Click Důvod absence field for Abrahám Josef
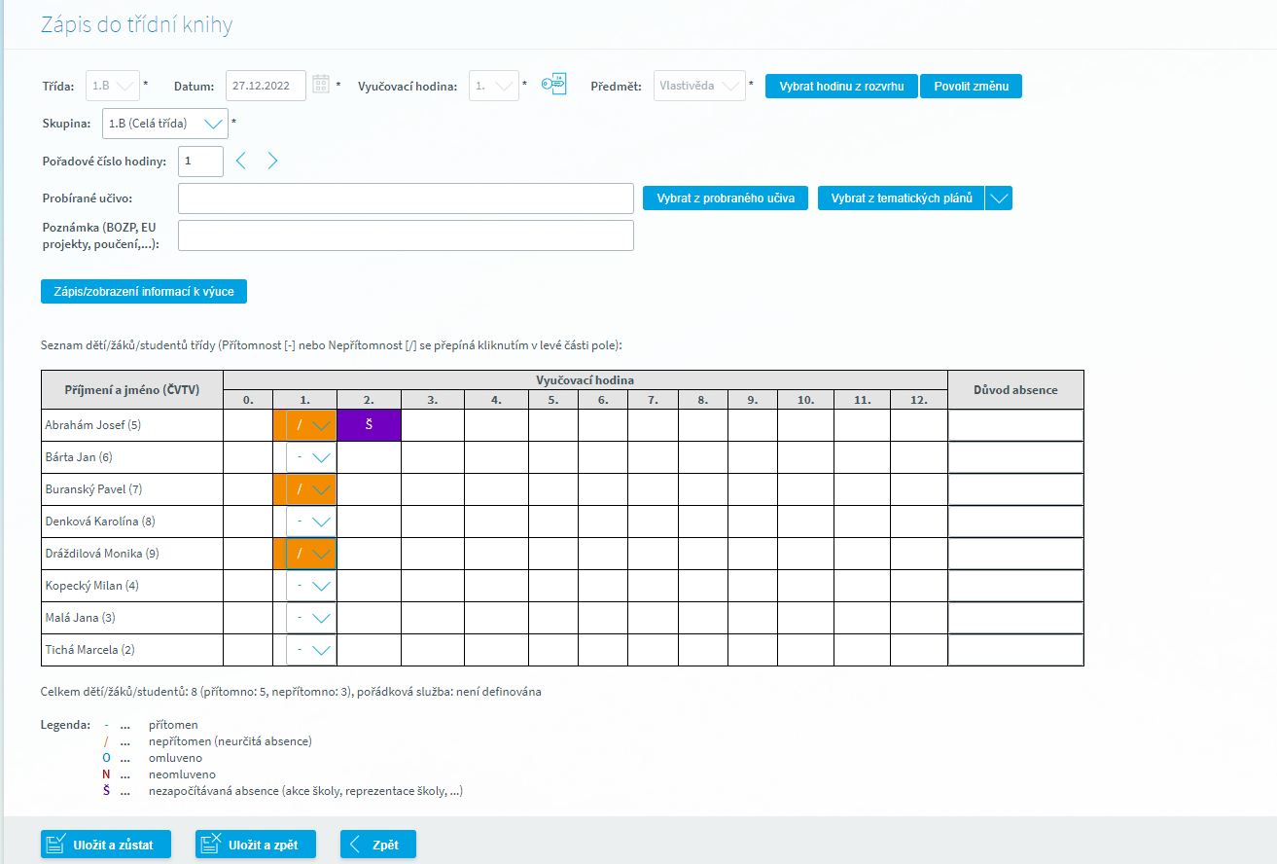1277x864 pixels. 1015,425
